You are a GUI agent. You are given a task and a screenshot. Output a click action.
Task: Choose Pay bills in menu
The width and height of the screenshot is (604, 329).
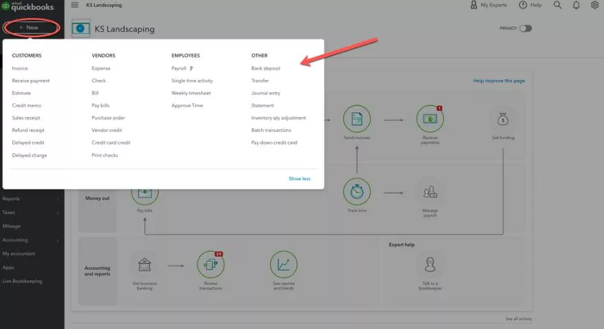[101, 105]
